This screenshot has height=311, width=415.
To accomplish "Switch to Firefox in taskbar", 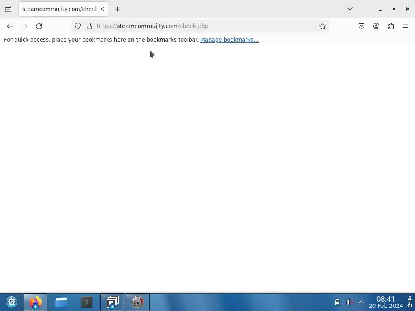I will [36, 302].
